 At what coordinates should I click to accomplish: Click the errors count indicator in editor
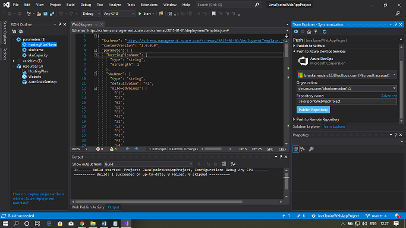(100, 149)
